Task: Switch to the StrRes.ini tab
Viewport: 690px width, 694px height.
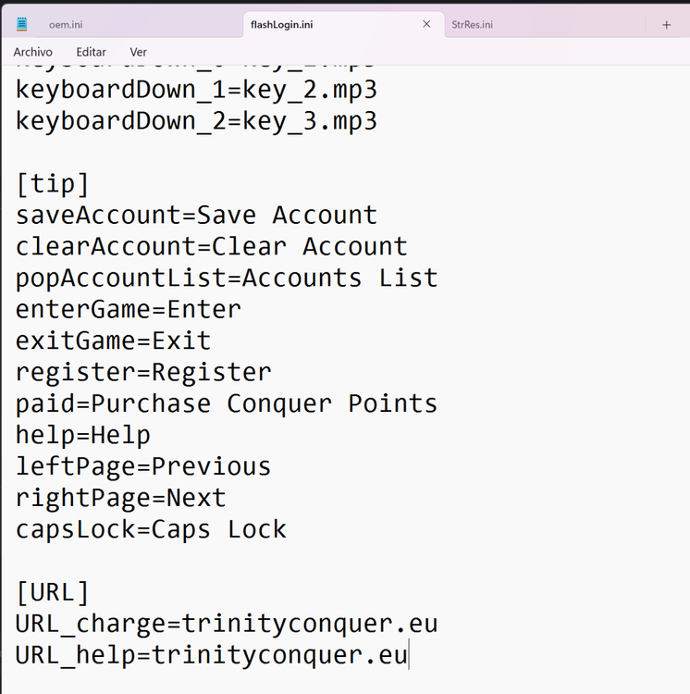Action: tap(472, 25)
